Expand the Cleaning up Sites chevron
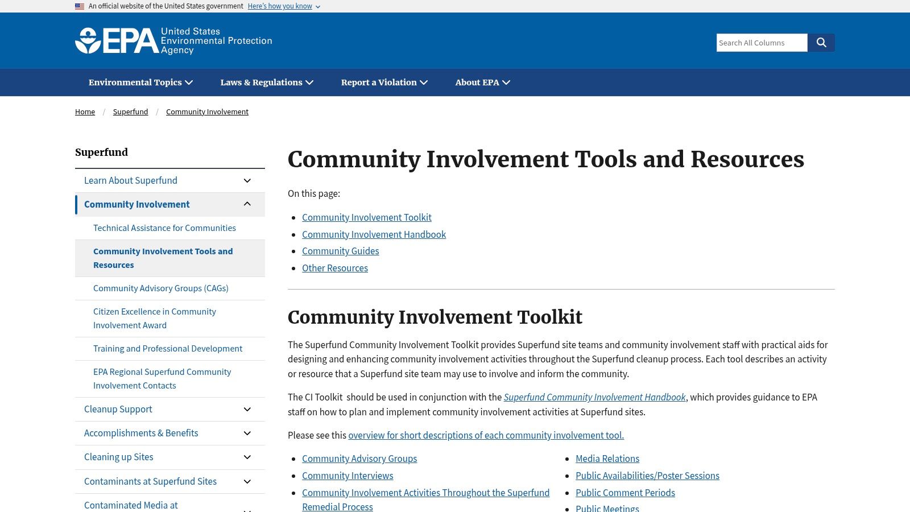The height and width of the screenshot is (512, 910). pyautogui.click(x=247, y=457)
